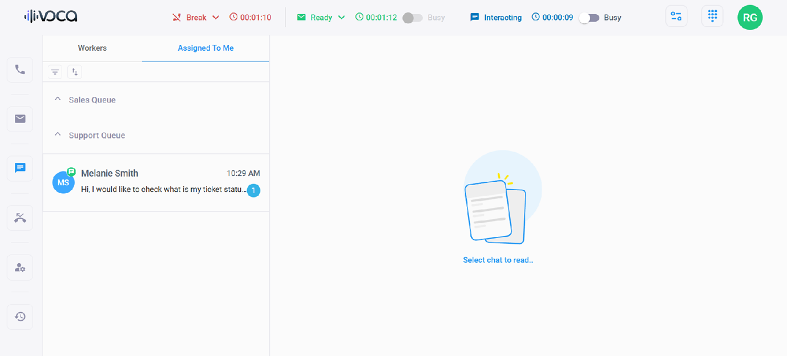This screenshot has width=787, height=356.
Task: Open the user settings sidebar icon
Action: coord(20,267)
